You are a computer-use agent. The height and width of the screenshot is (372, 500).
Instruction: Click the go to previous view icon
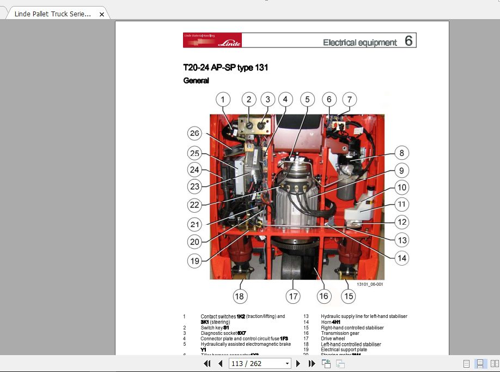tap(326, 363)
